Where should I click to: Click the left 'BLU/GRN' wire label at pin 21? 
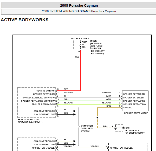click(x=68, y=93)
